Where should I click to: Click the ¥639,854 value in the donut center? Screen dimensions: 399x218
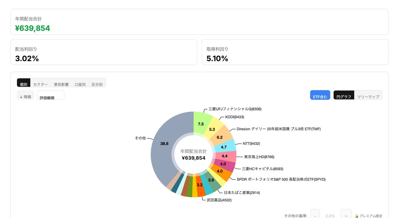(194, 158)
